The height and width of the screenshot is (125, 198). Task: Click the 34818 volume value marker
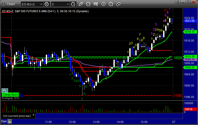point(190,109)
